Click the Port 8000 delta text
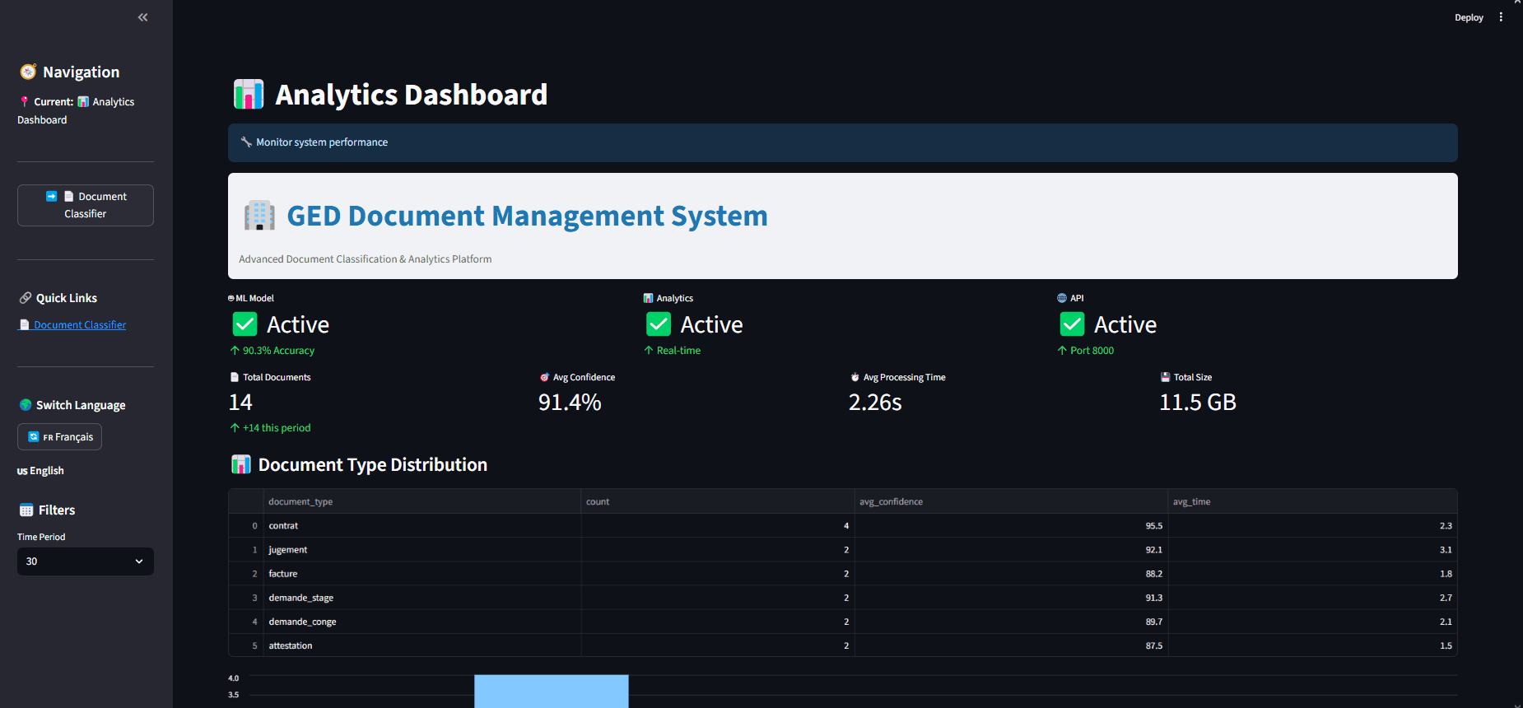The image size is (1523, 708). 1092,351
